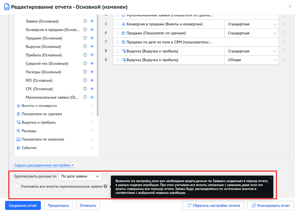Click Клонировать отчет button
The height and width of the screenshot is (213, 295).
click(x=271, y=206)
